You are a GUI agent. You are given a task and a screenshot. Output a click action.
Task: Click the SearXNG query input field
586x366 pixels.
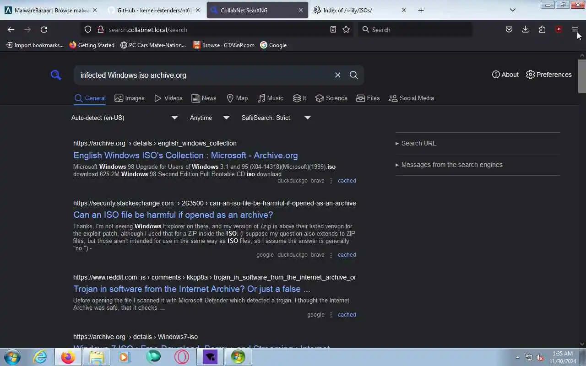[x=204, y=75]
